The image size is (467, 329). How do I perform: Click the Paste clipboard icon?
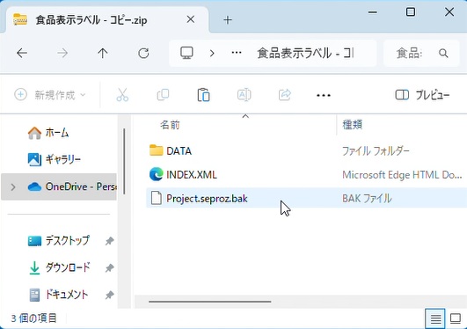(203, 95)
